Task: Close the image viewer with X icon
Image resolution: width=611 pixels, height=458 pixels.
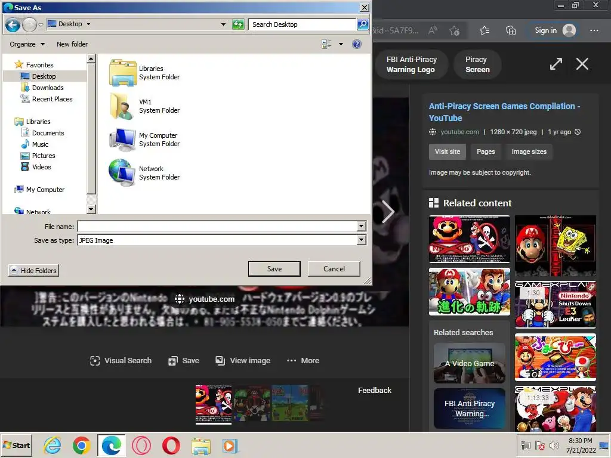Action: (582, 64)
